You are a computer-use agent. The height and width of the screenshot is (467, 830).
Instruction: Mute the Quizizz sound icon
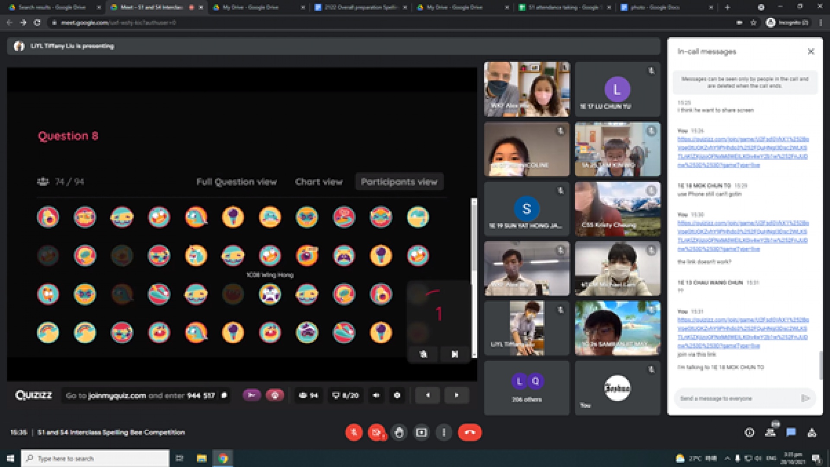376,395
